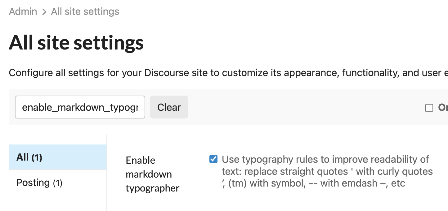
Task: Focus the enable_markdown_typogr search field
Action: click(x=80, y=107)
